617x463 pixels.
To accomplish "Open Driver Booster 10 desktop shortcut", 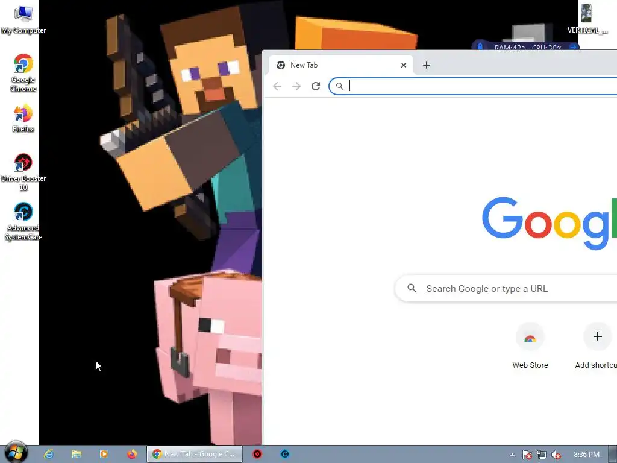I will coord(23,172).
